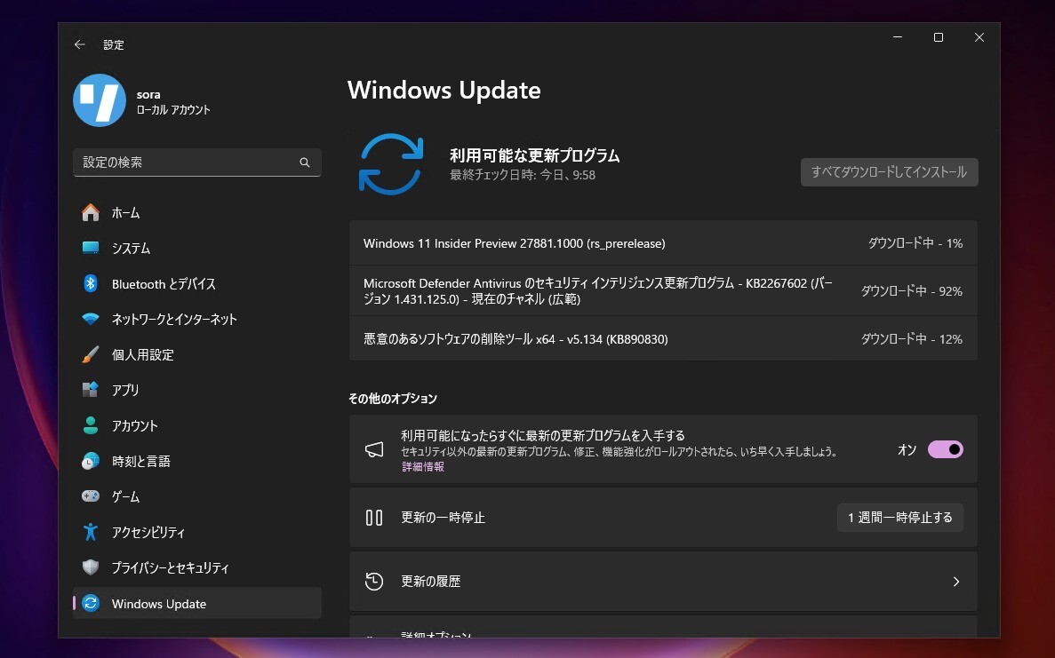This screenshot has width=1055, height=658.
Task: Go to アカウント in sidebar
Action: point(197,425)
